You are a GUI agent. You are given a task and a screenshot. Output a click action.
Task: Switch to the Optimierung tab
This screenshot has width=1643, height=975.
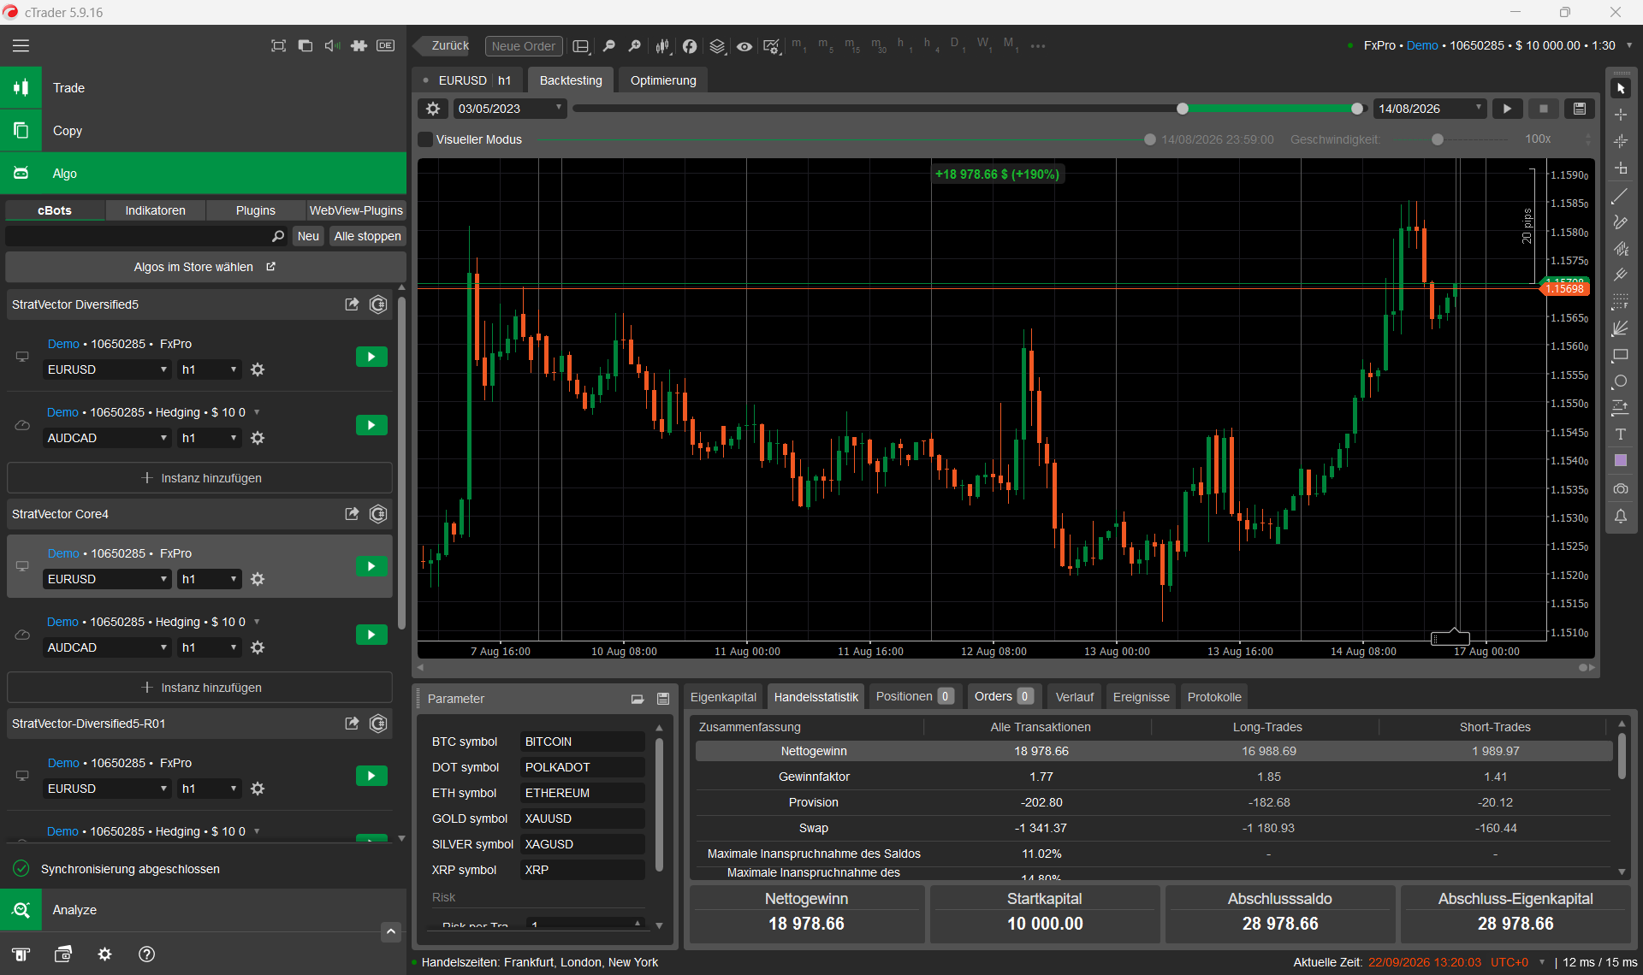(663, 80)
